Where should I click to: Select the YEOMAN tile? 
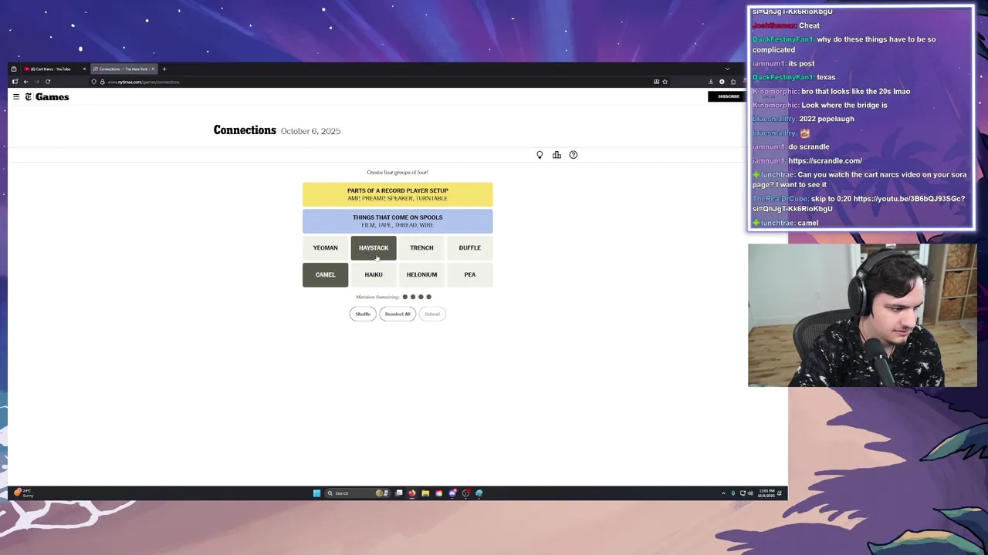pos(325,247)
